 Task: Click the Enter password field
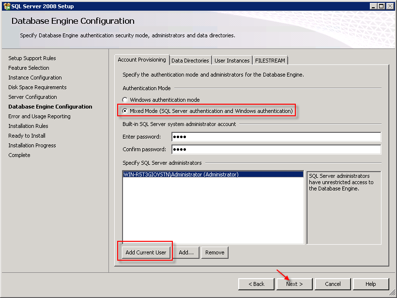(x=276, y=137)
